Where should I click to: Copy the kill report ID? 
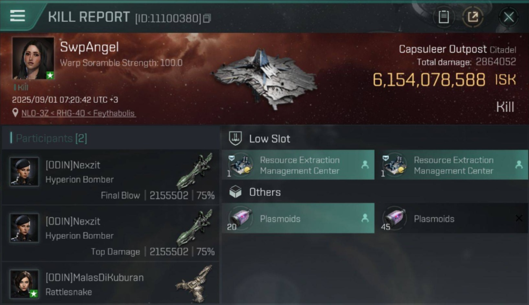(x=207, y=18)
